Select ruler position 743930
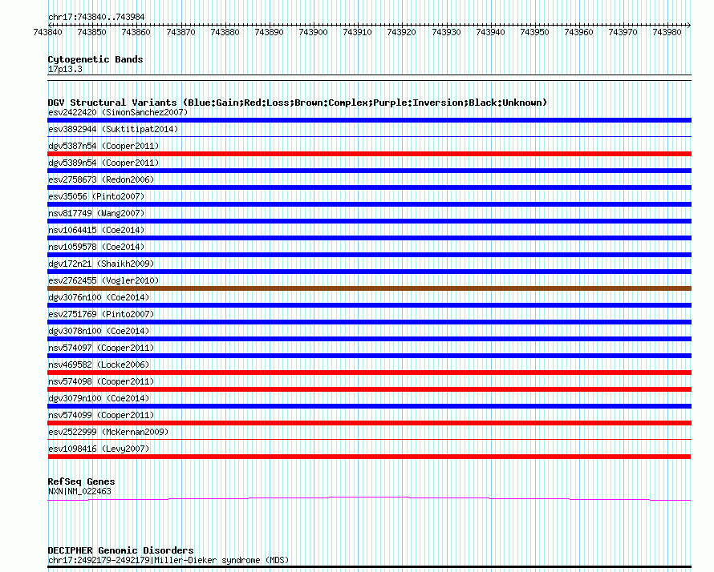The width and height of the screenshot is (714, 572). (x=446, y=32)
